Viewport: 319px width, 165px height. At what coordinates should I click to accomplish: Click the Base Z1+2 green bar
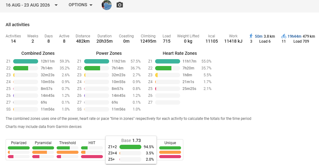tap(130, 147)
